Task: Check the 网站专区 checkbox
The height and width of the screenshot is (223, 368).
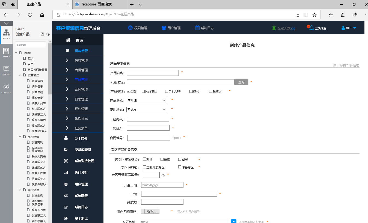Action: [143, 91]
